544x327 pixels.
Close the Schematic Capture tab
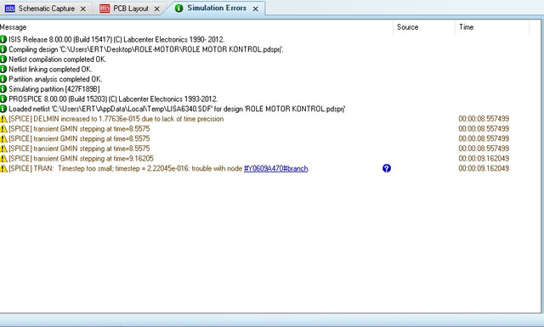83,8
